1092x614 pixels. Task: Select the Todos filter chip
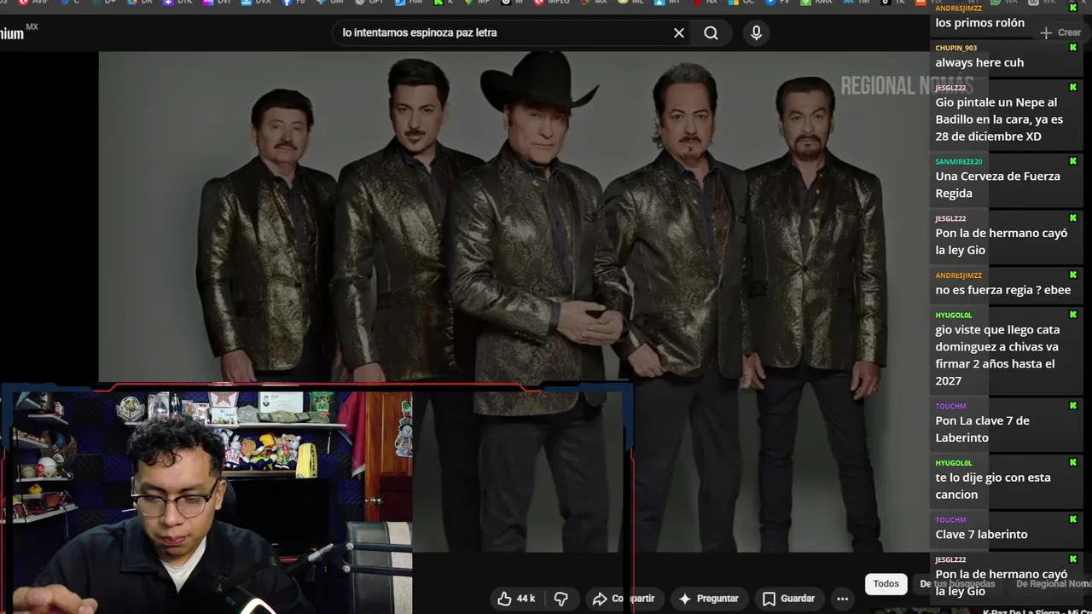tap(886, 584)
